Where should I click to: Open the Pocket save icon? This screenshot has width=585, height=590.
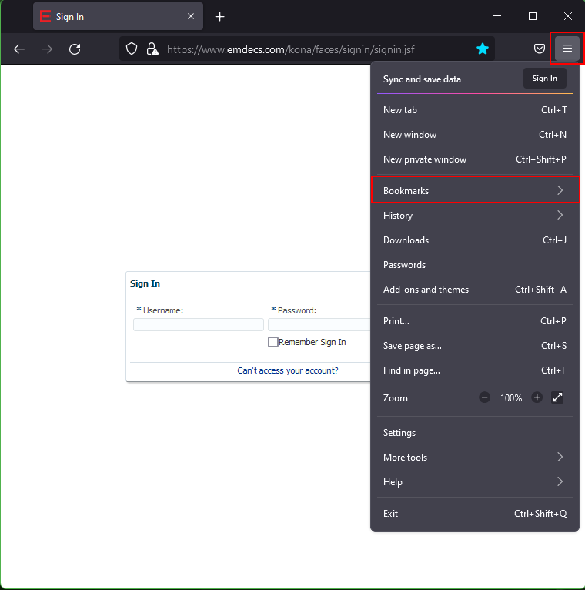click(540, 49)
